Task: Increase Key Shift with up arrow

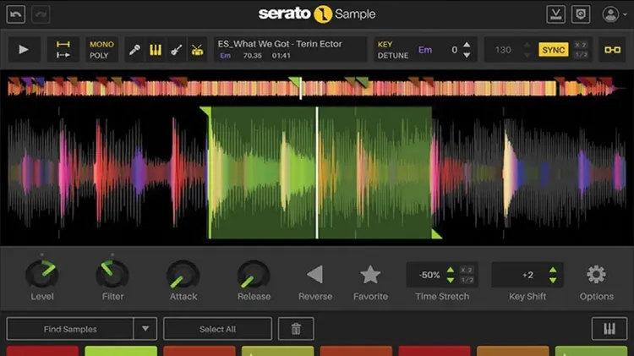Action: tap(553, 270)
